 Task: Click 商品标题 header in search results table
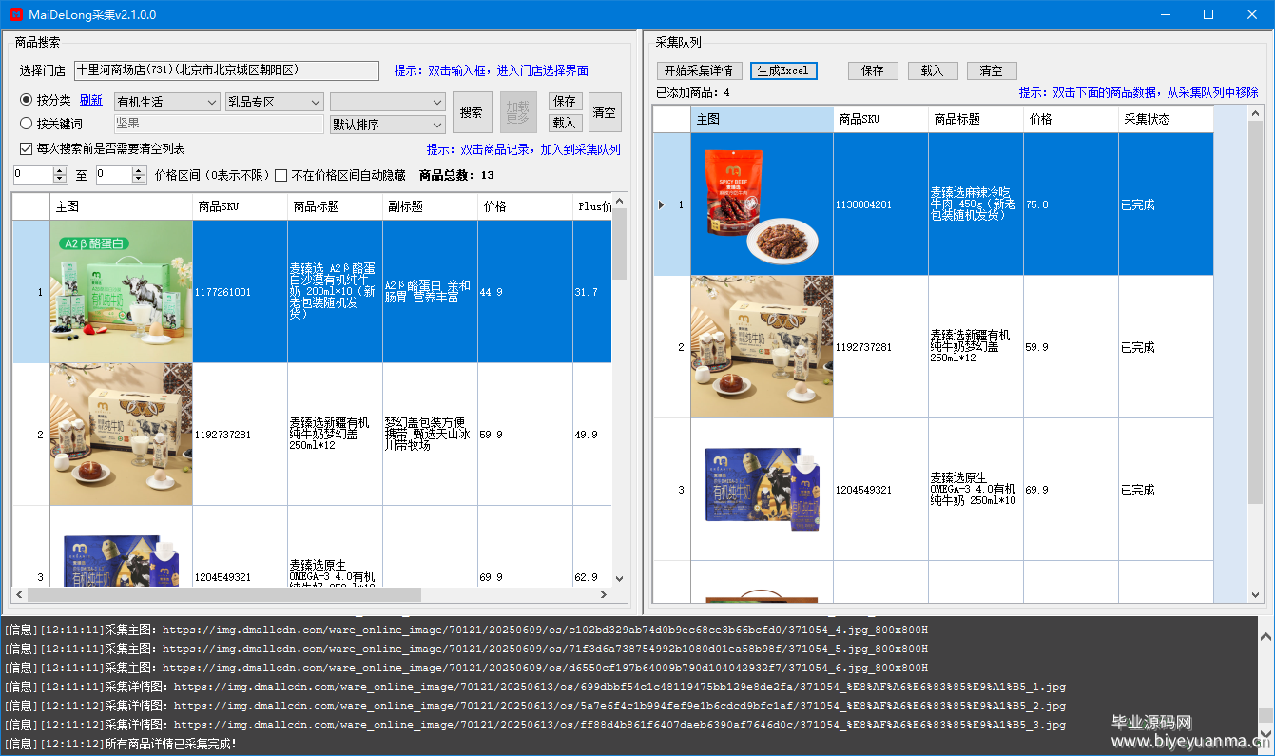(335, 206)
